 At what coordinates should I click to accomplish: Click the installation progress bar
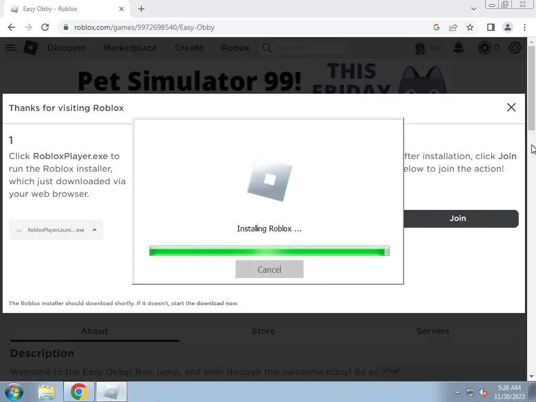click(x=270, y=251)
